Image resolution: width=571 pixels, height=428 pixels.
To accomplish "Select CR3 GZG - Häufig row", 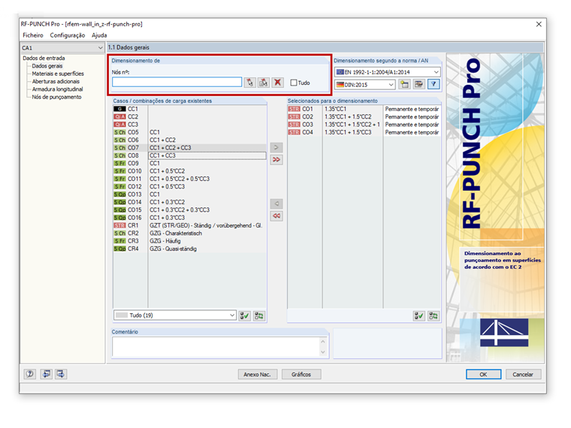I will [x=189, y=241].
